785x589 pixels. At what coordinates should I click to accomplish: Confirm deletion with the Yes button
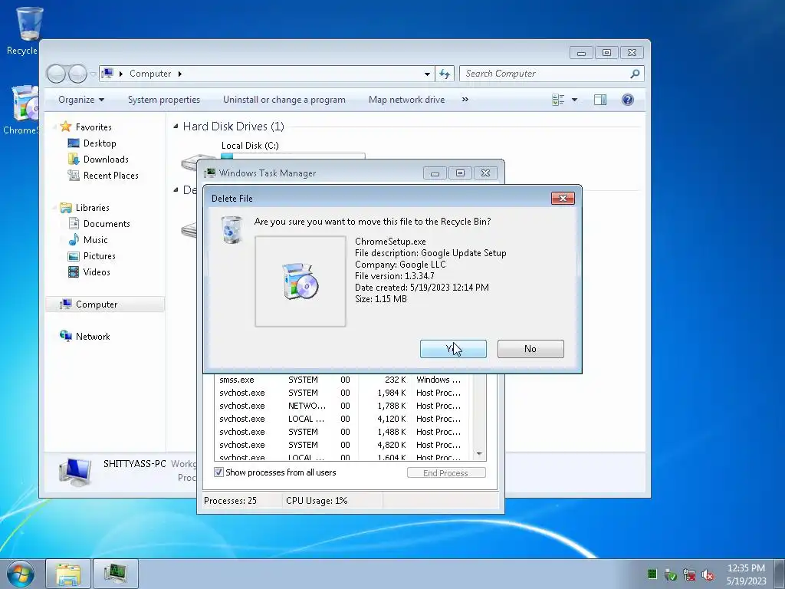coord(453,349)
